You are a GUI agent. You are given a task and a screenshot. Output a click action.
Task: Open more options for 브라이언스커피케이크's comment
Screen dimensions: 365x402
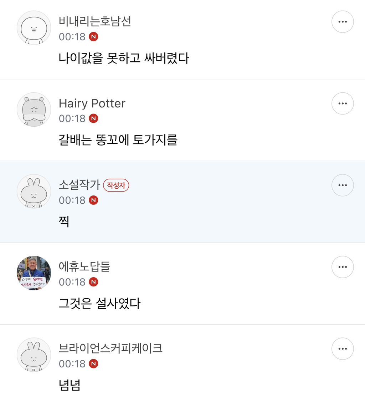coord(343,348)
